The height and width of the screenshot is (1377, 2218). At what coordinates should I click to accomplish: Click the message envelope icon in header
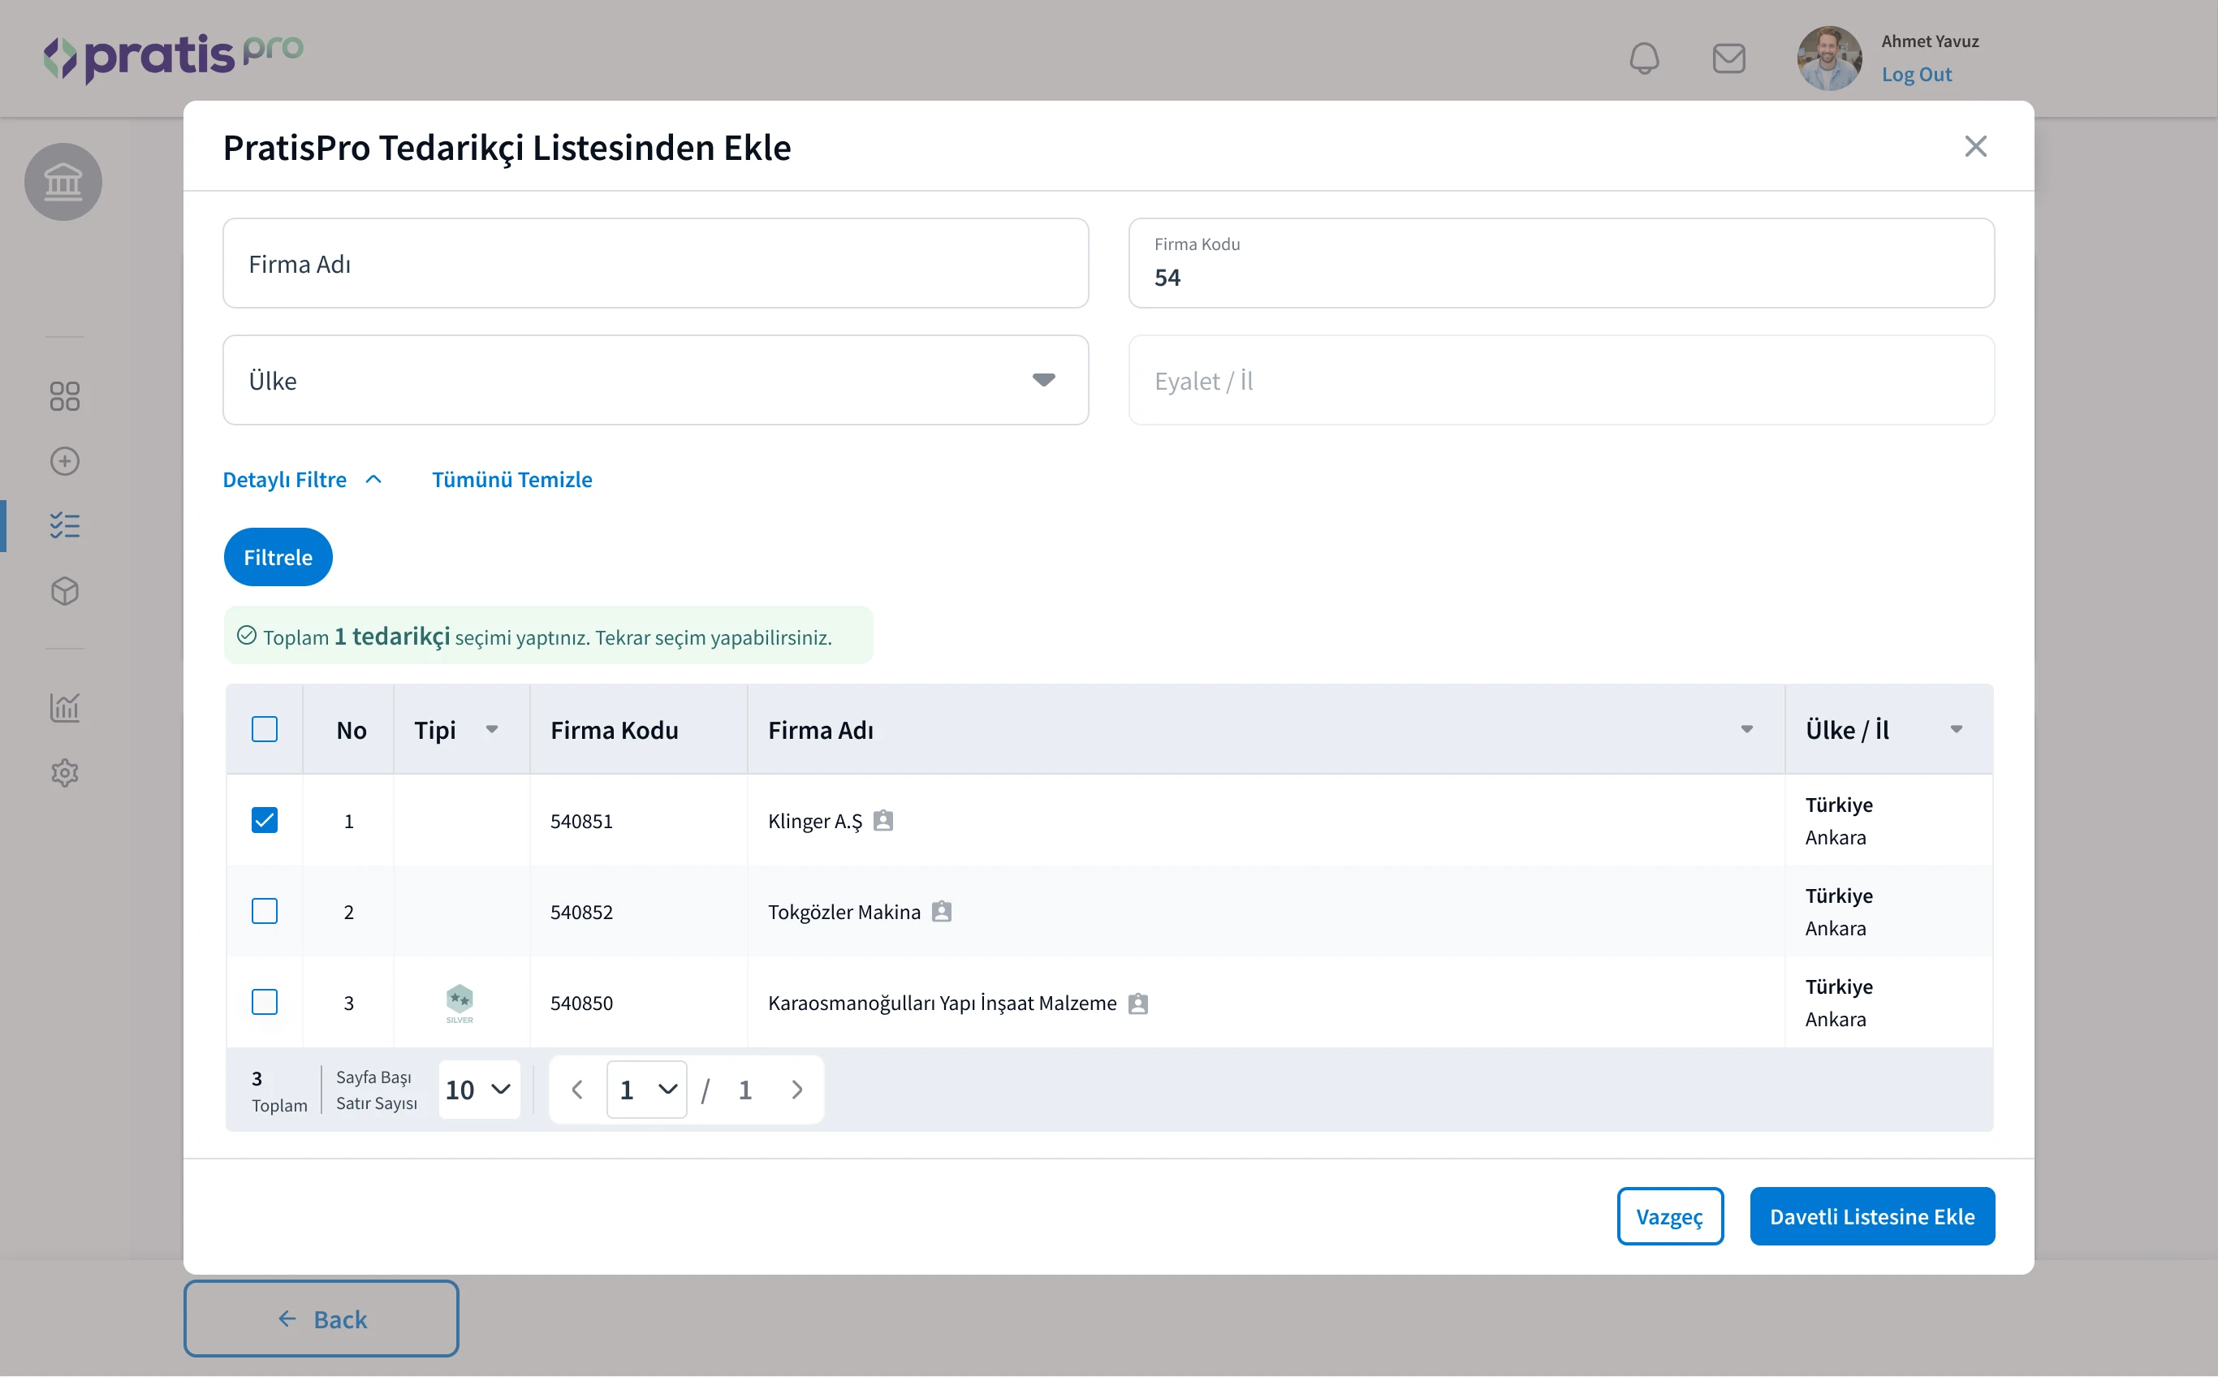[x=1728, y=57]
